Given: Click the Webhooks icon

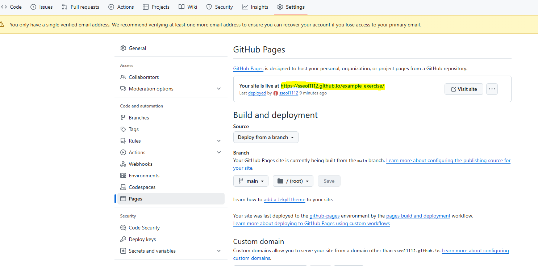Looking at the screenshot, I should [x=123, y=164].
